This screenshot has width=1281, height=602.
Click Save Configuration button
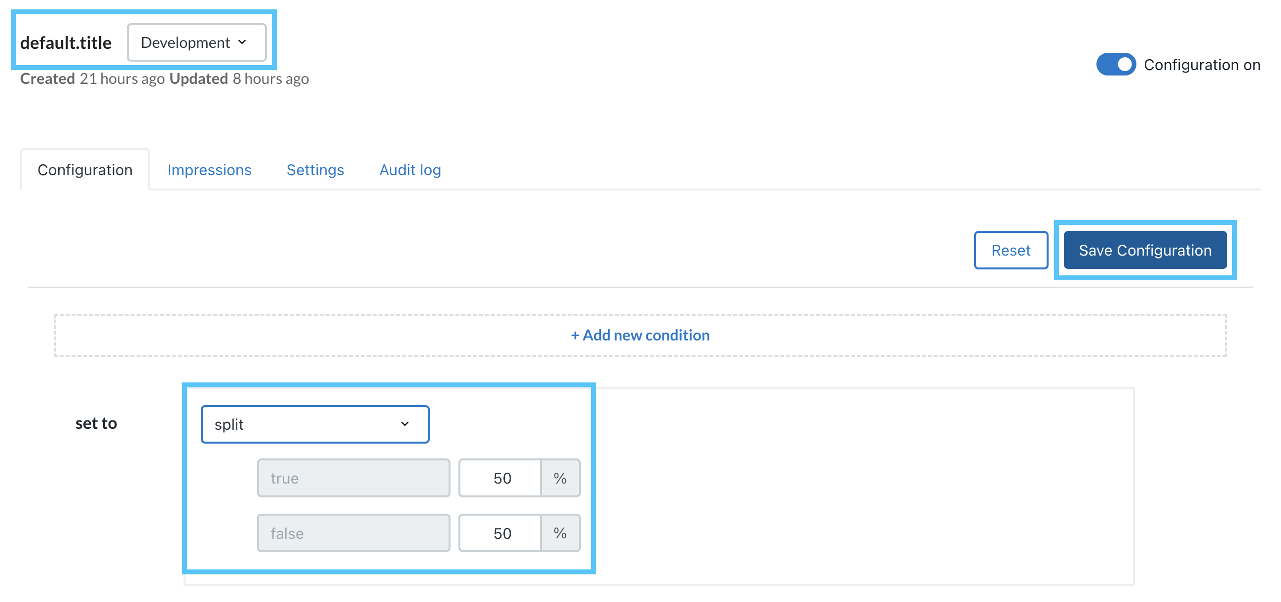pos(1144,250)
